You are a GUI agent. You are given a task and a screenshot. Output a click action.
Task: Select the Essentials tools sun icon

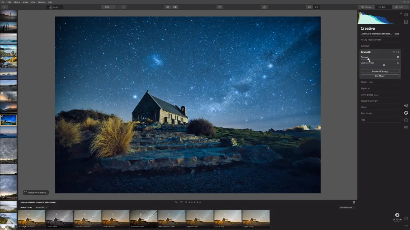pyautogui.click(x=406, y=106)
